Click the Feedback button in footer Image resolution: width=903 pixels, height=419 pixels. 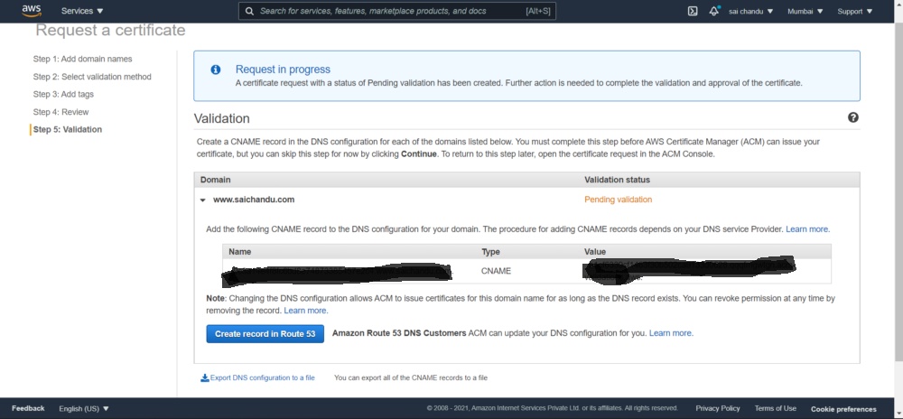[28, 408]
